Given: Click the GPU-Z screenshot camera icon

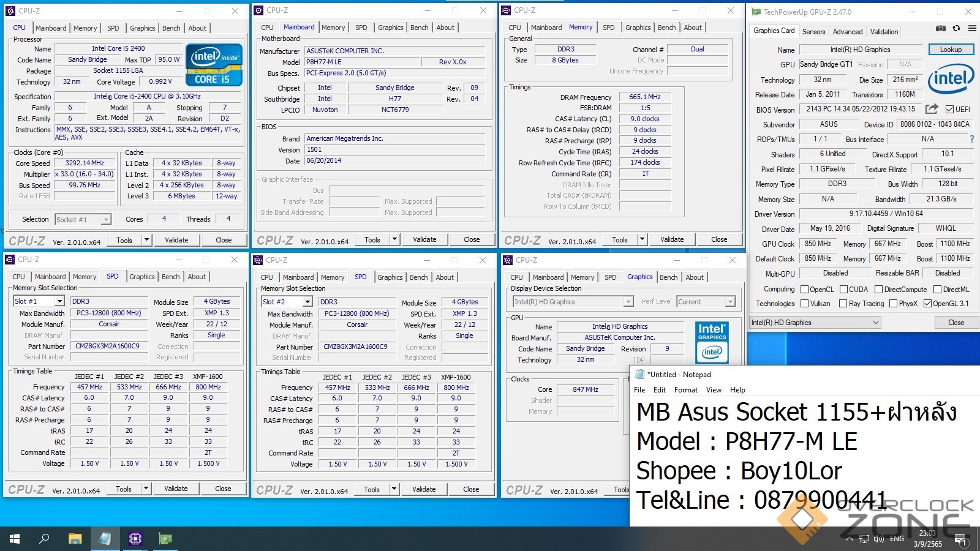Looking at the screenshot, I should pyautogui.click(x=940, y=28).
